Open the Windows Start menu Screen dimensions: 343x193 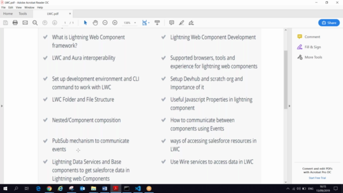tap(5, 188)
